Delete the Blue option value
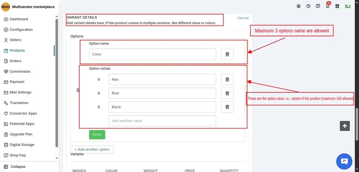 tap(227, 93)
